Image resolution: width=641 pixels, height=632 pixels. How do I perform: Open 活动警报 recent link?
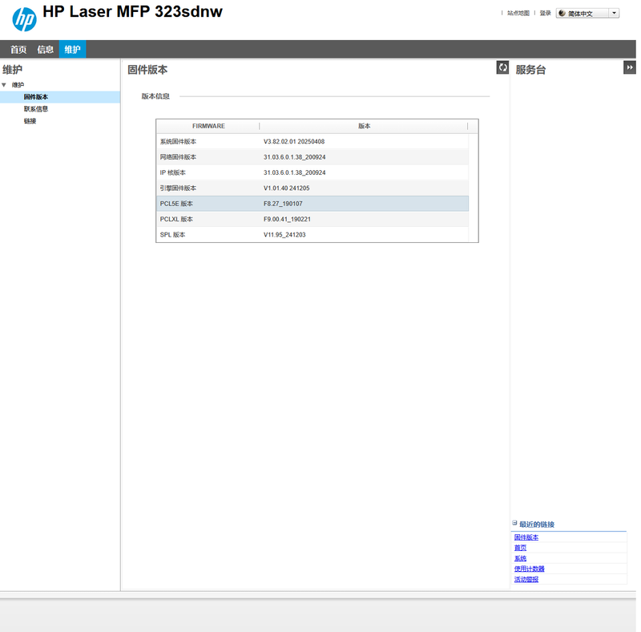pos(526,579)
